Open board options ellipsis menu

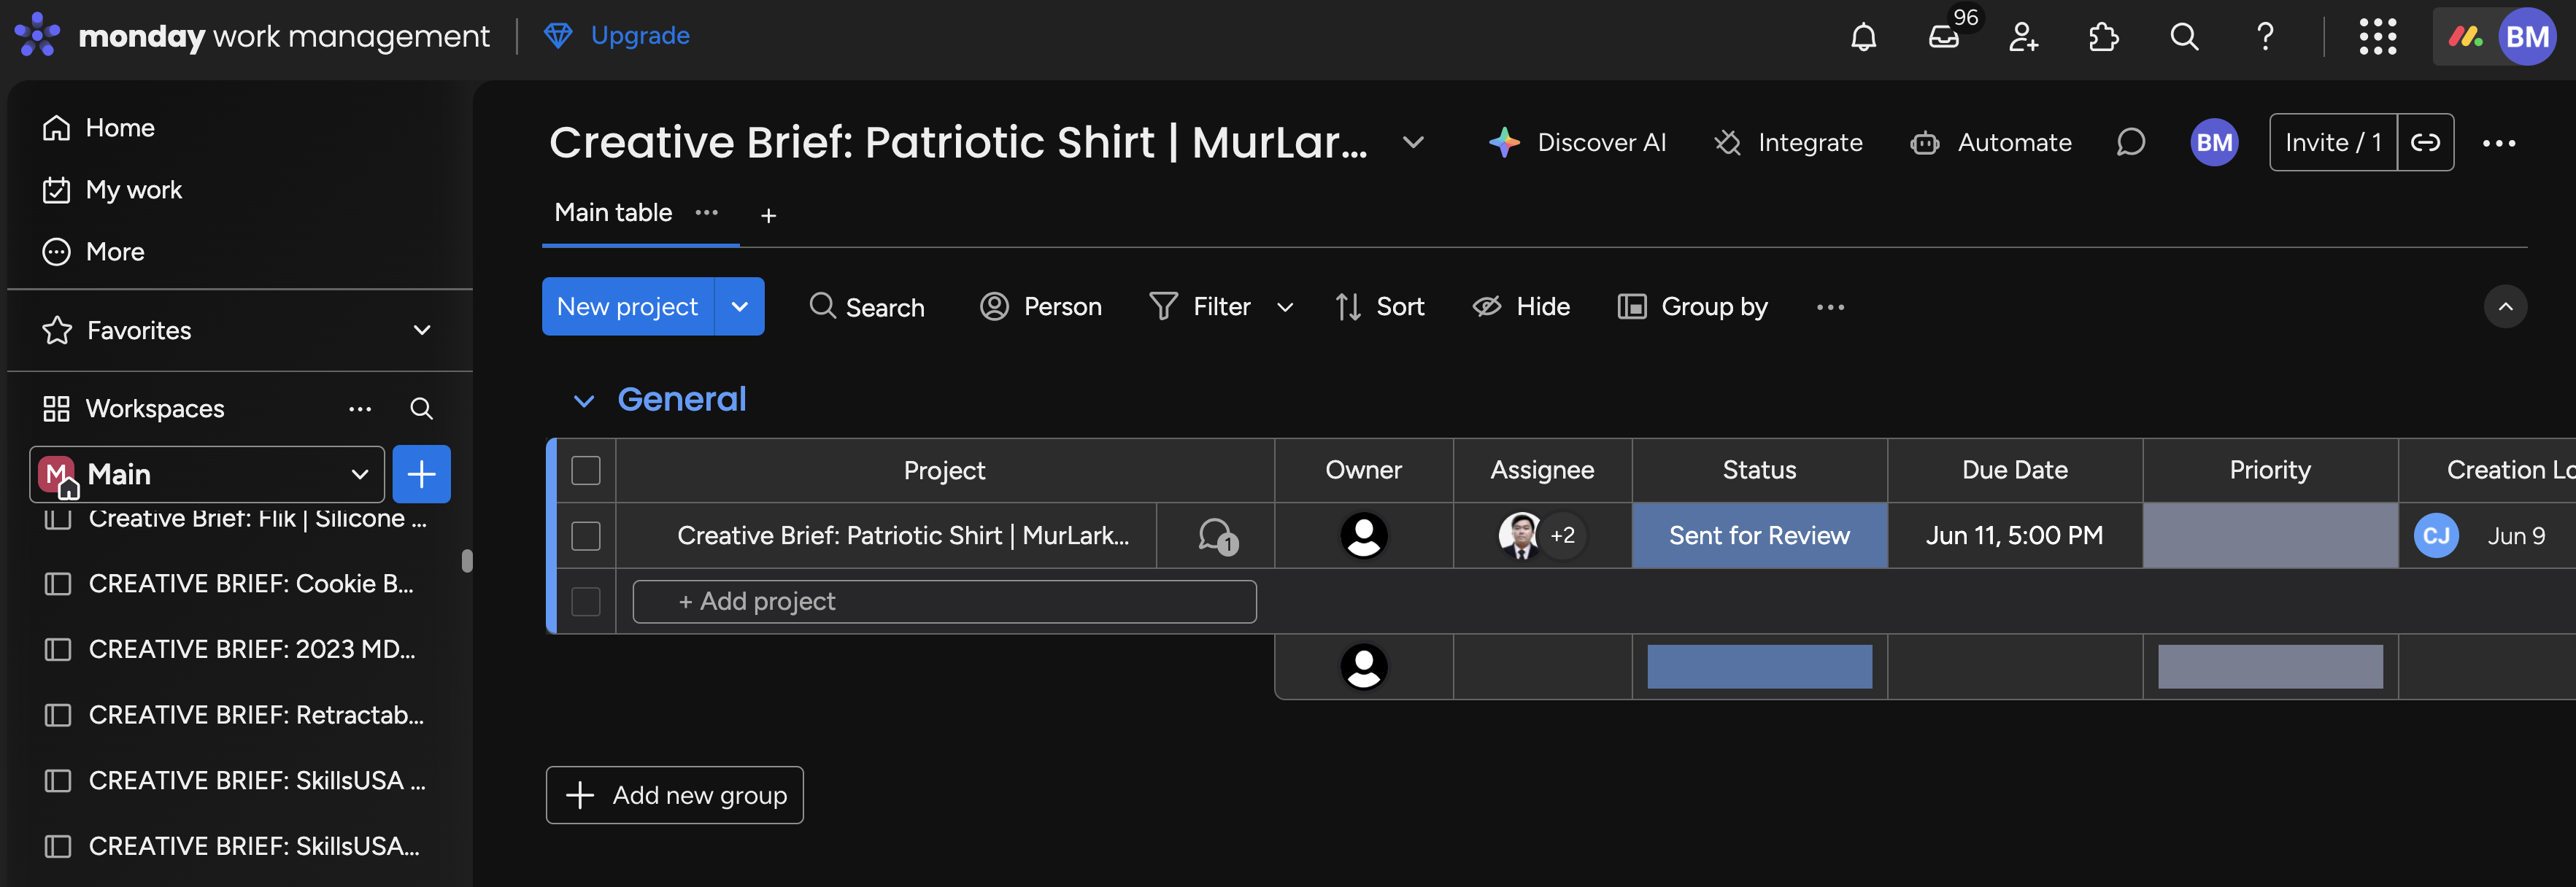pos(2498,143)
